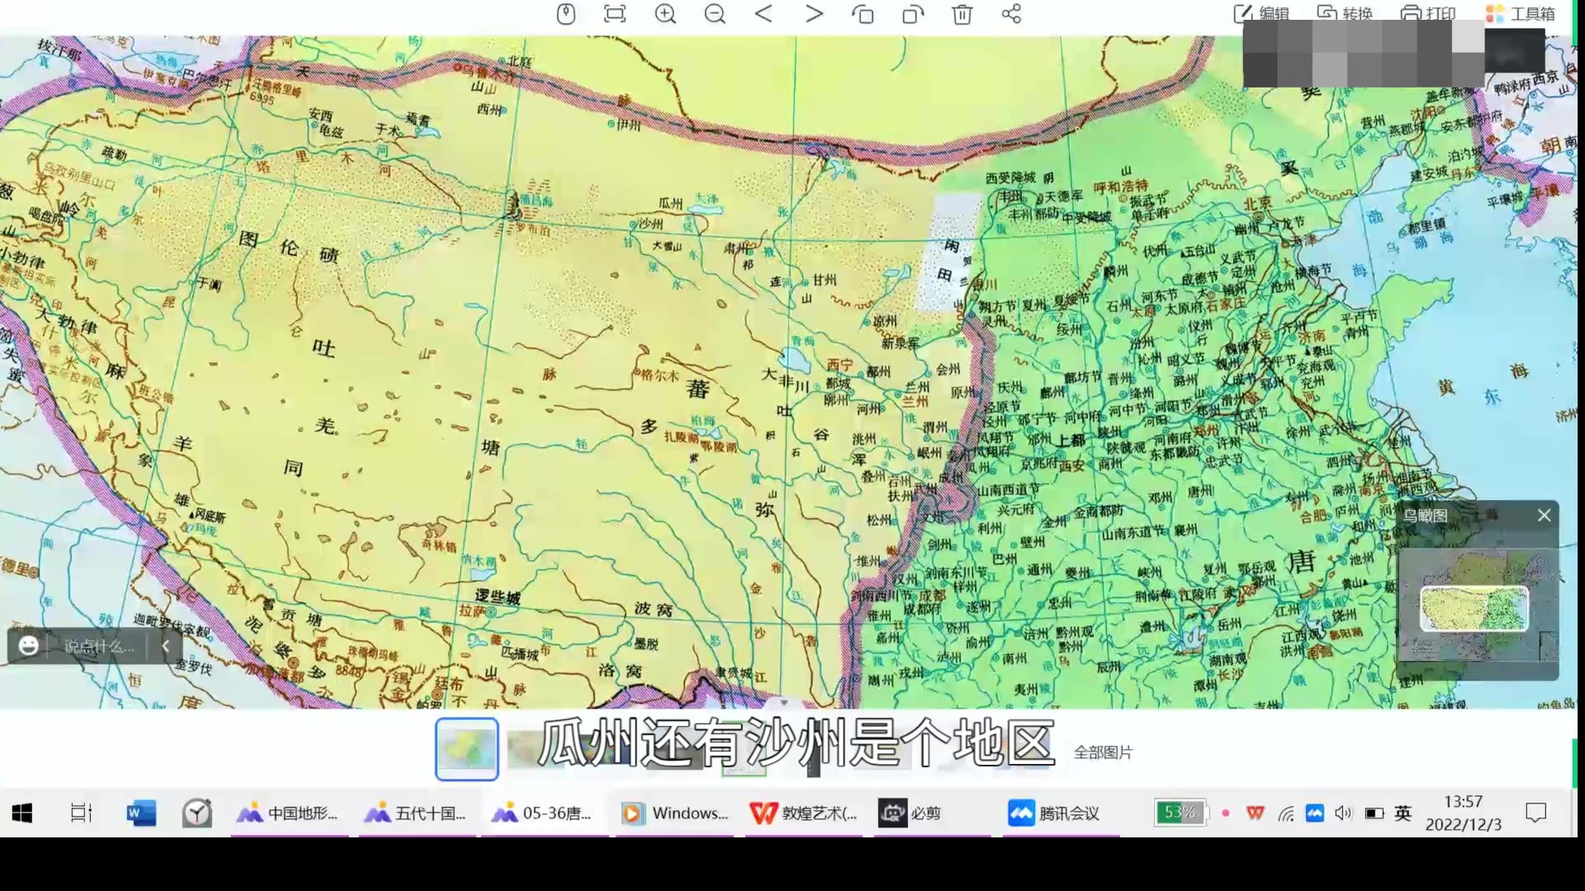Click the Tencent Meeting tray icon
The image size is (1585, 891).
tap(1315, 813)
